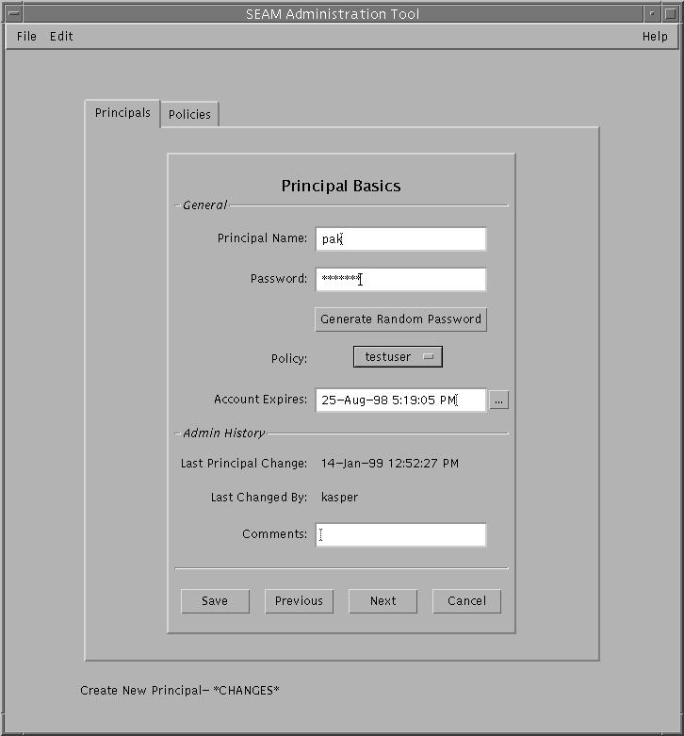Open the Edit menu
684x736 pixels.
click(x=61, y=37)
